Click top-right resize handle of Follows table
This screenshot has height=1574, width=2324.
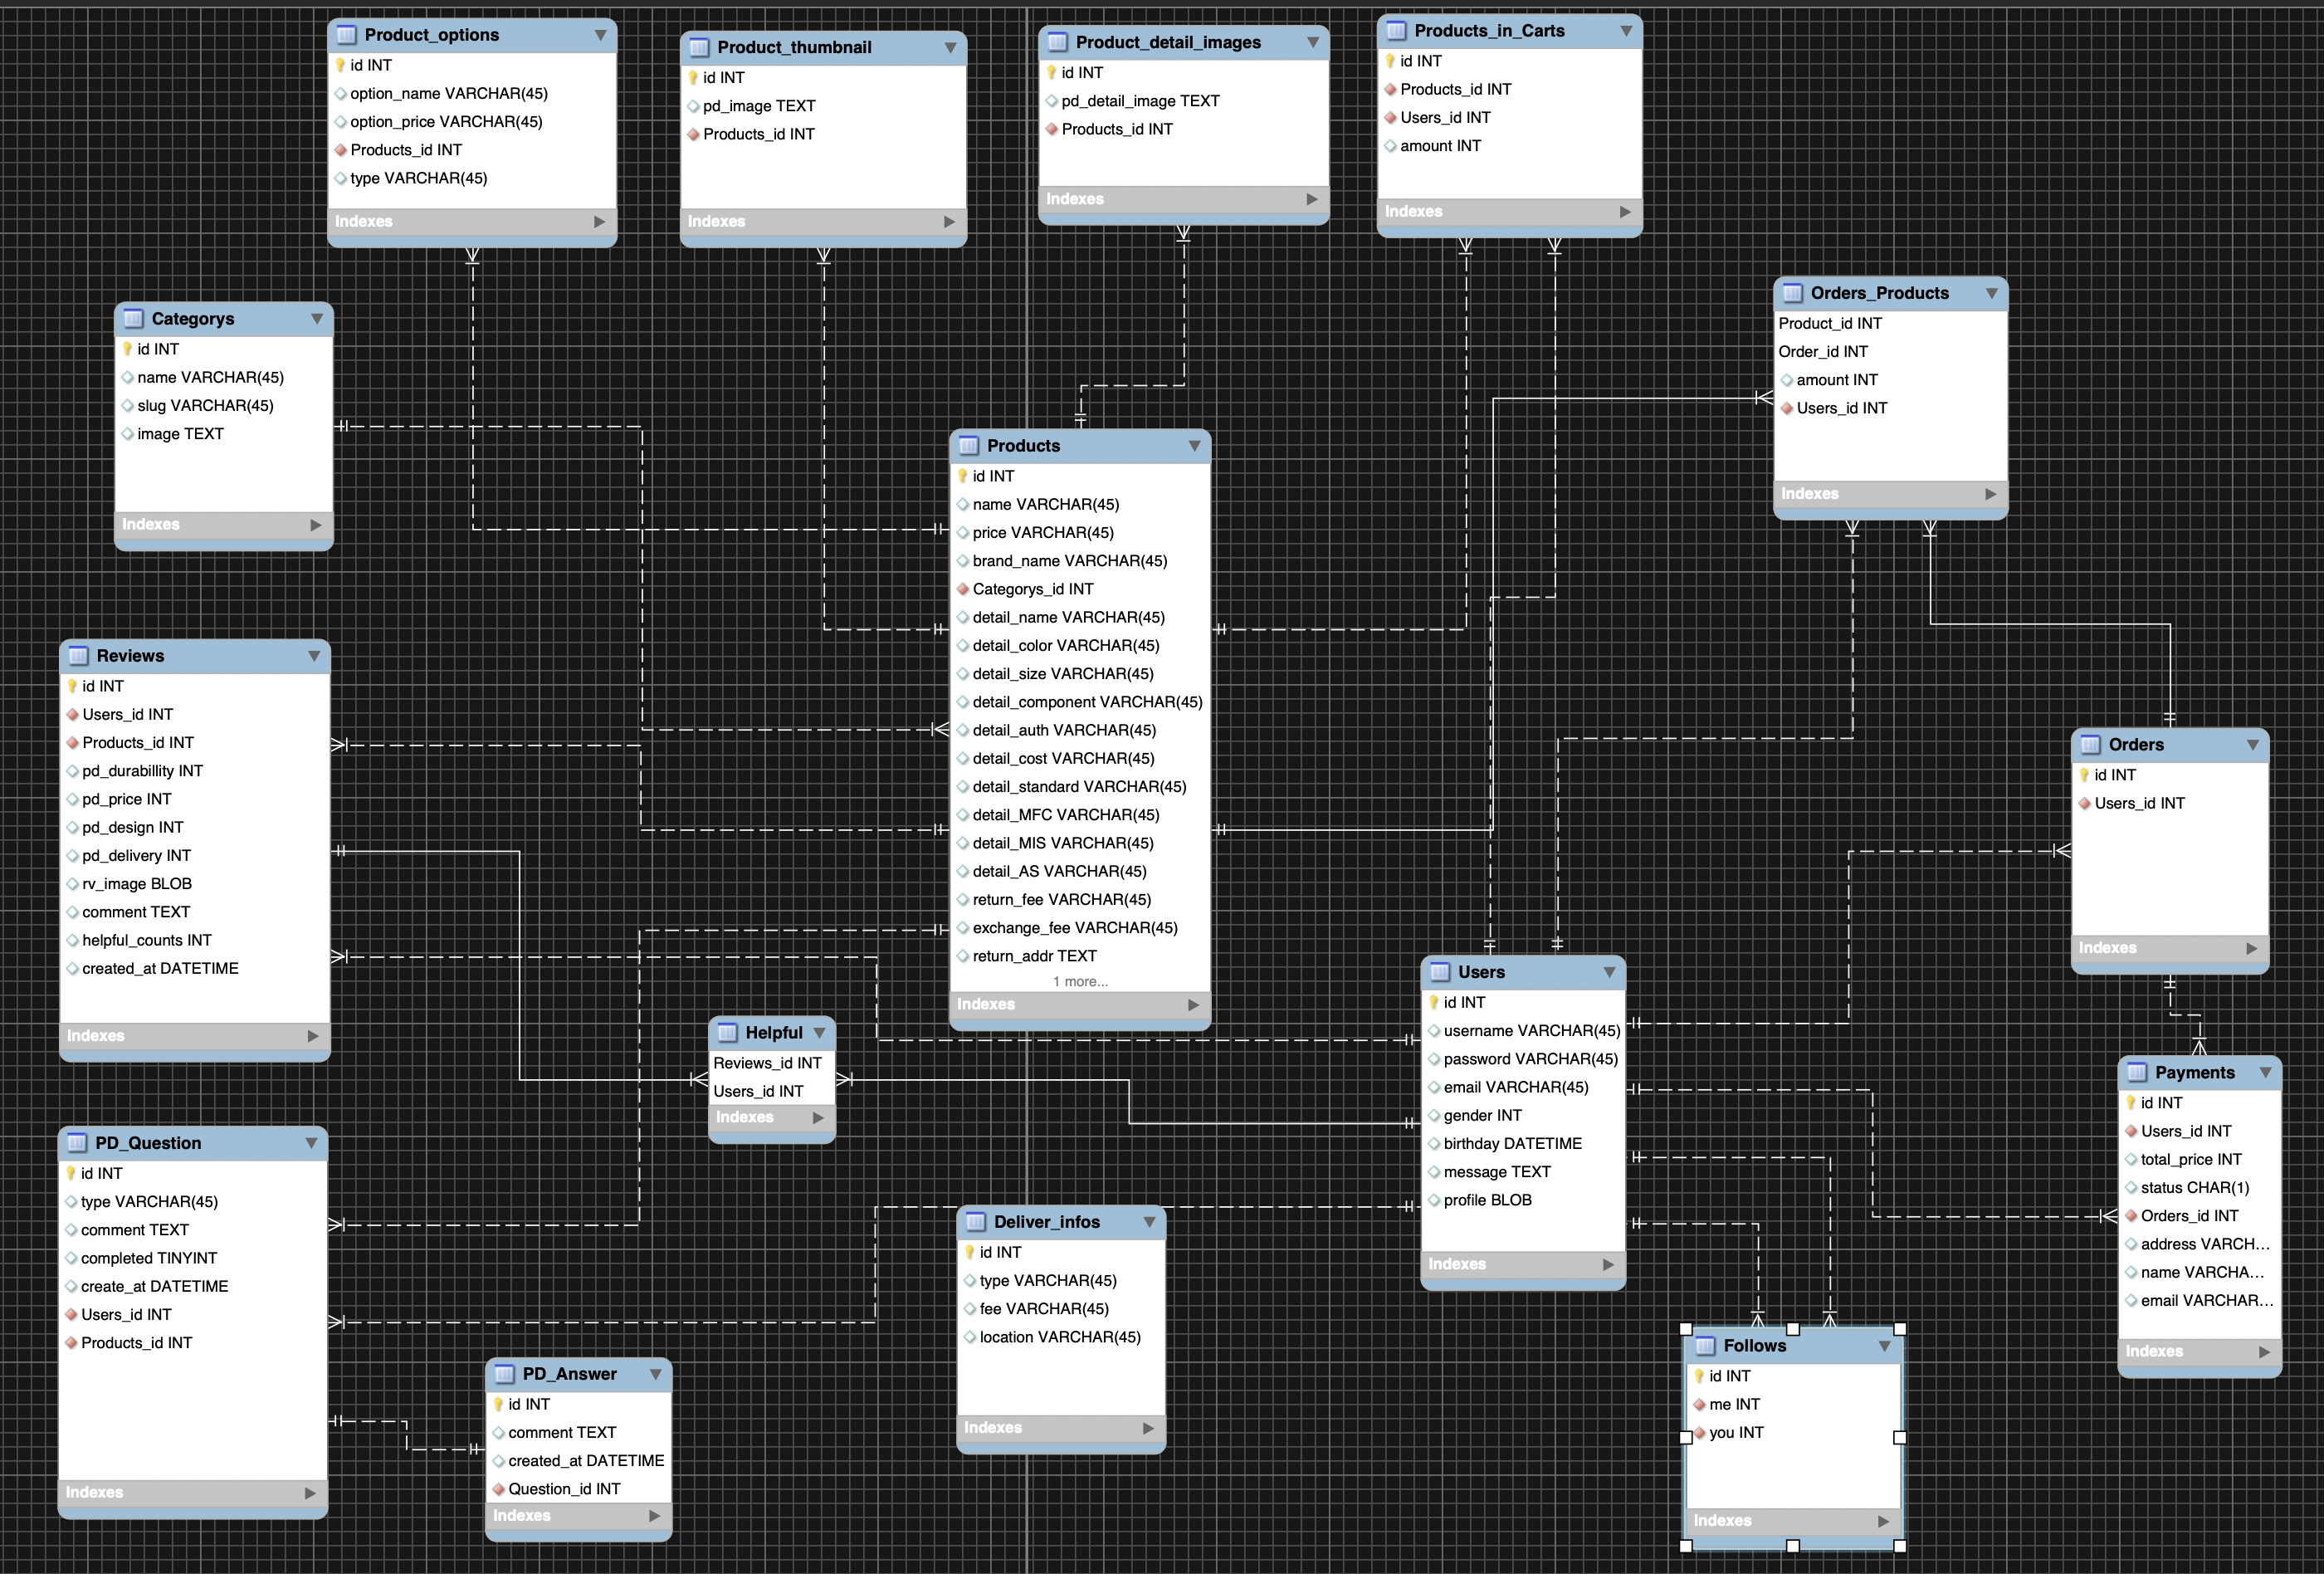1899,1329
